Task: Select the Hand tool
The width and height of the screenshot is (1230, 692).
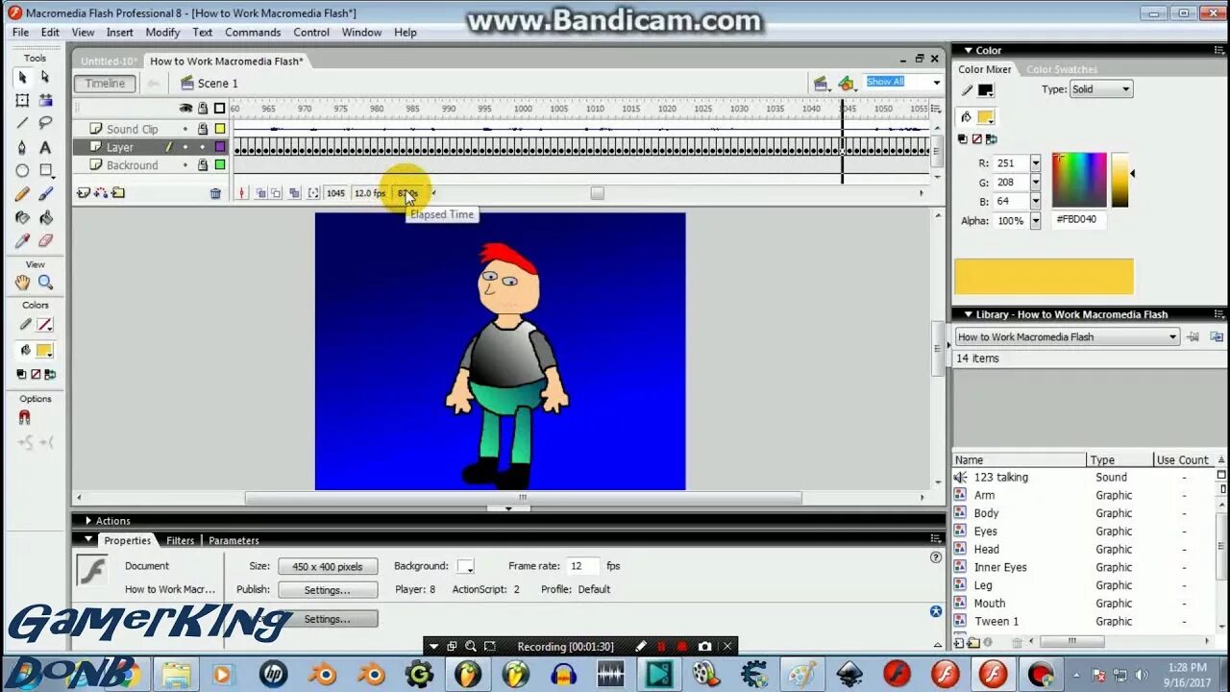Action: [x=22, y=283]
